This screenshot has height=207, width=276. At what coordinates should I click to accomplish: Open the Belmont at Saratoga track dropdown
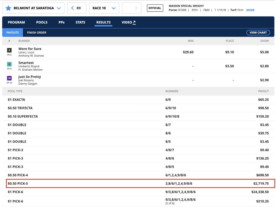coord(33,8)
